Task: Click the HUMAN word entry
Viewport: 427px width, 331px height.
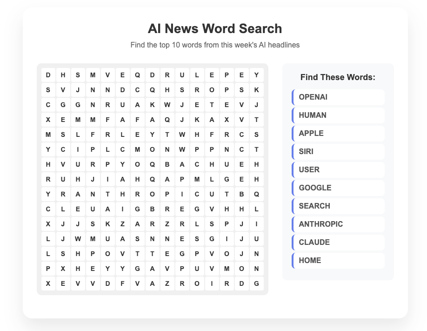Action: coord(338,115)
